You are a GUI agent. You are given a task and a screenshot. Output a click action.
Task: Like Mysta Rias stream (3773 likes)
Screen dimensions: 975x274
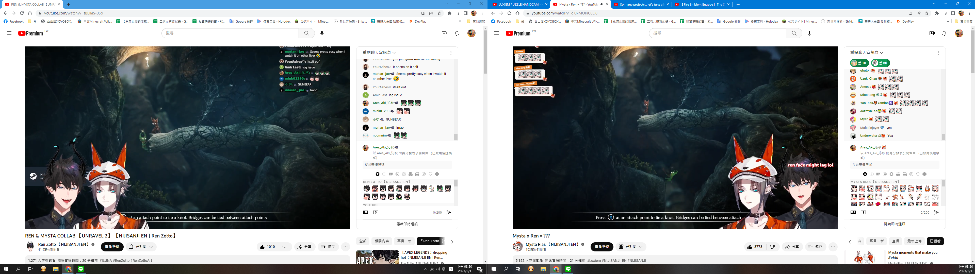[x=755, y=247]
